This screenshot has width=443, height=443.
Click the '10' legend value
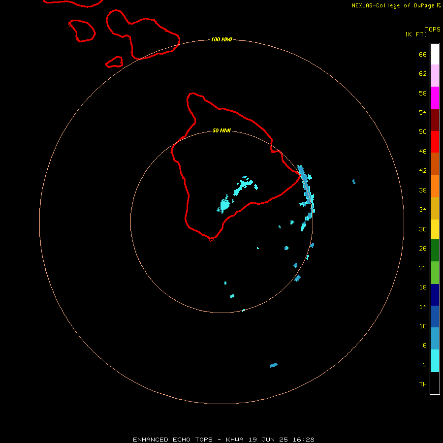[423, 326]
